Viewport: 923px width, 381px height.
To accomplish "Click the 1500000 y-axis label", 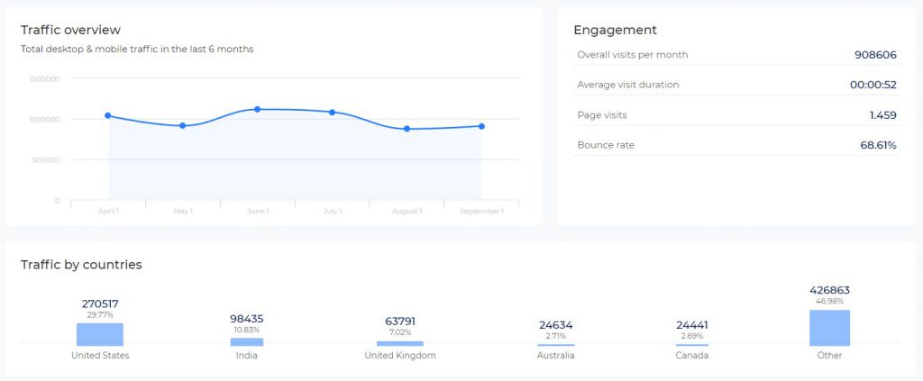I will (44, 78).
